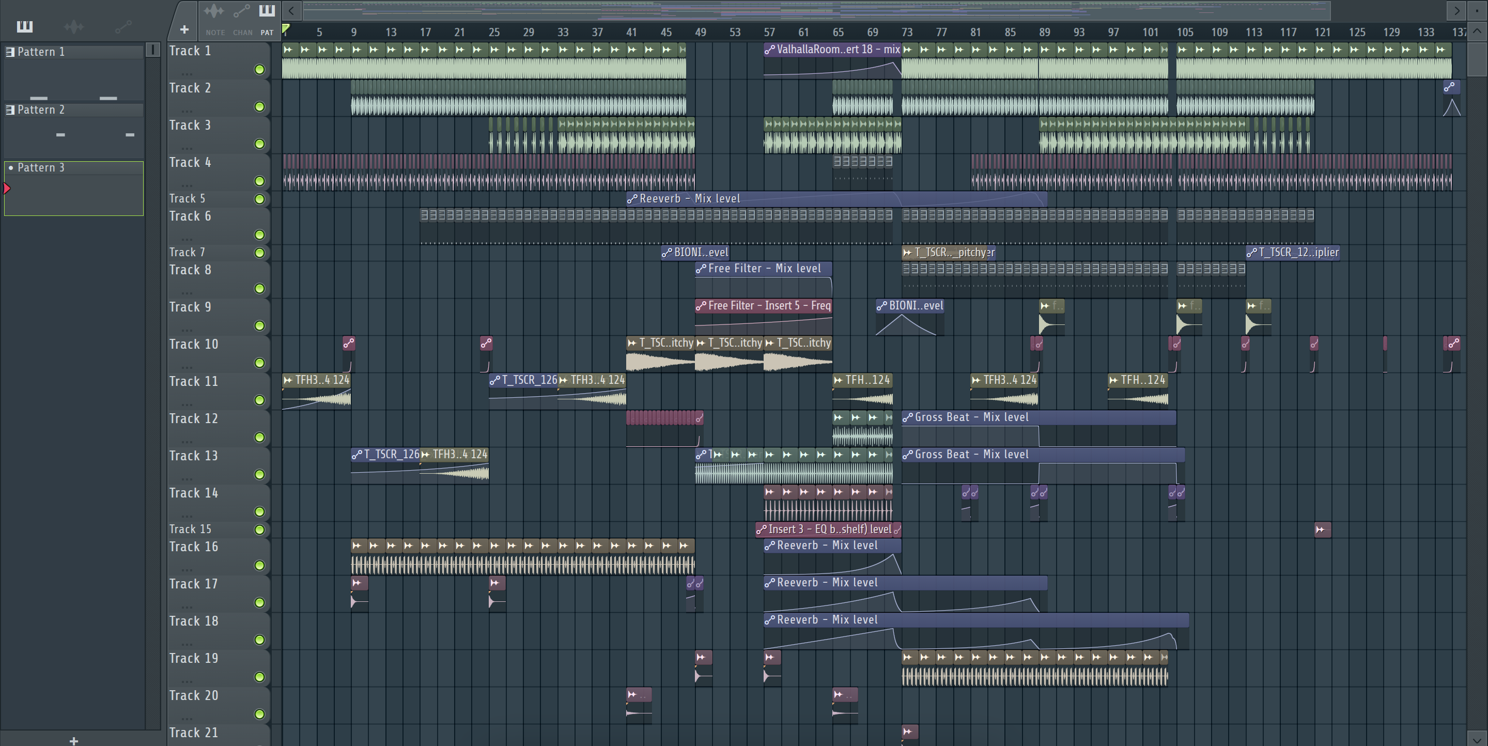The width and height of the screenshot is (1488, 746).
Task: Select the Reeverb Mix level clip on Track 5
Action: point(836,198)
